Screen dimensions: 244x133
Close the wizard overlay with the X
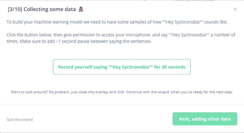(x=235, y=9)
